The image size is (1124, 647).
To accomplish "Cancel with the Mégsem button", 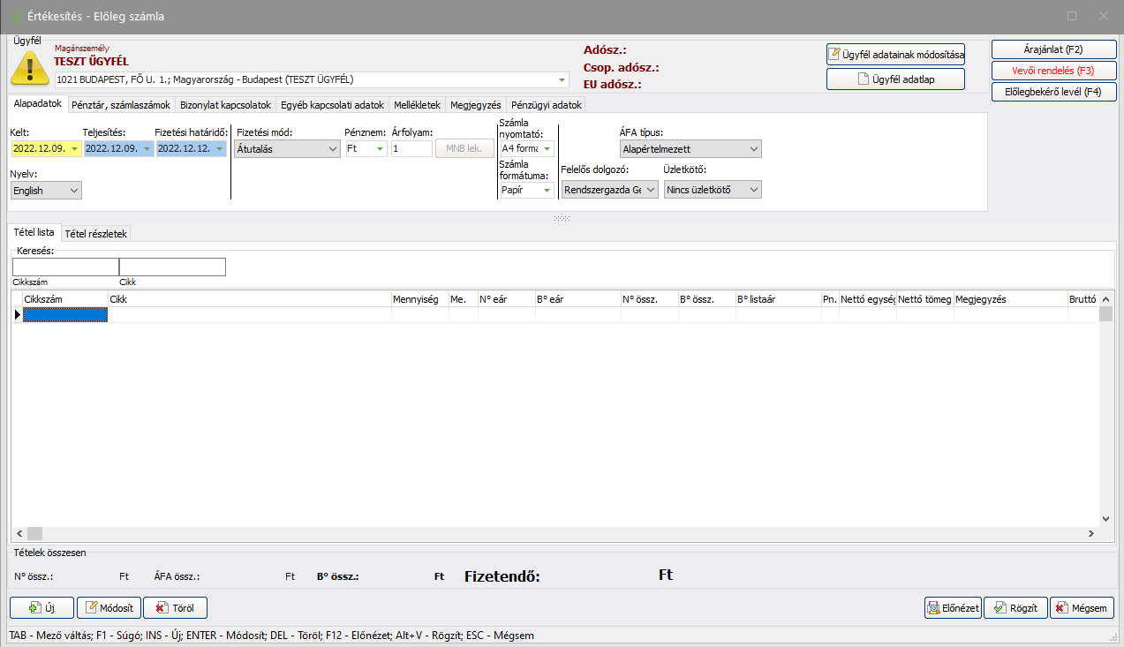I will pyautogui.click(x=1082, y=607).
